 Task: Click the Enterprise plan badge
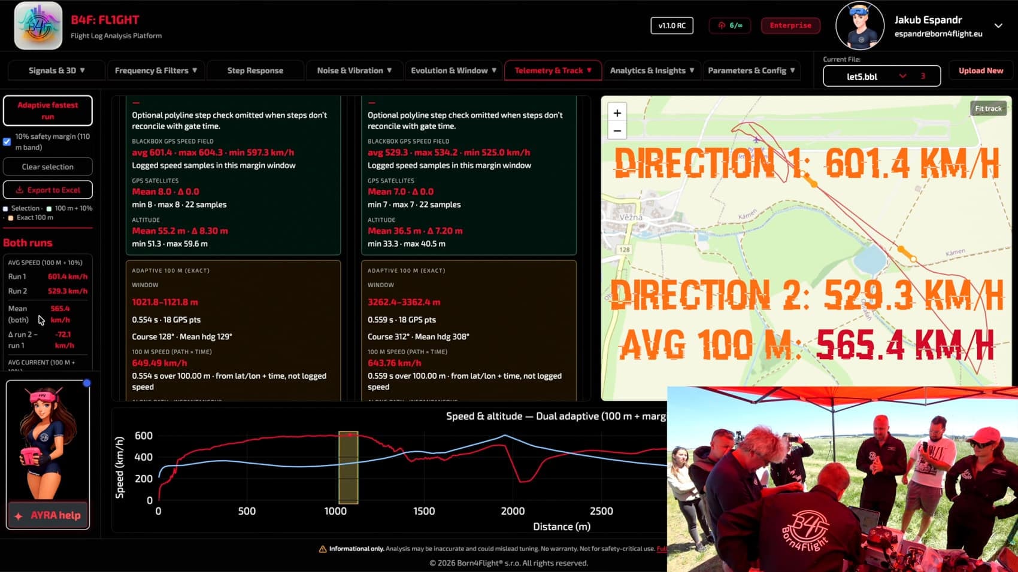click(x=790, y=26)
